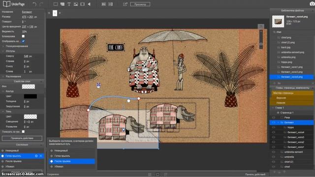Screen dimensions: 315x177
Task: Click the camera icon at top right
Action: (x=312, y=4)
